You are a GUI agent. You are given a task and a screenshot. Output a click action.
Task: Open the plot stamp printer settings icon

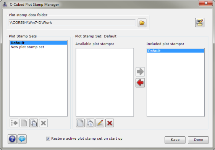pyautogui.click(x=200, y=22)
